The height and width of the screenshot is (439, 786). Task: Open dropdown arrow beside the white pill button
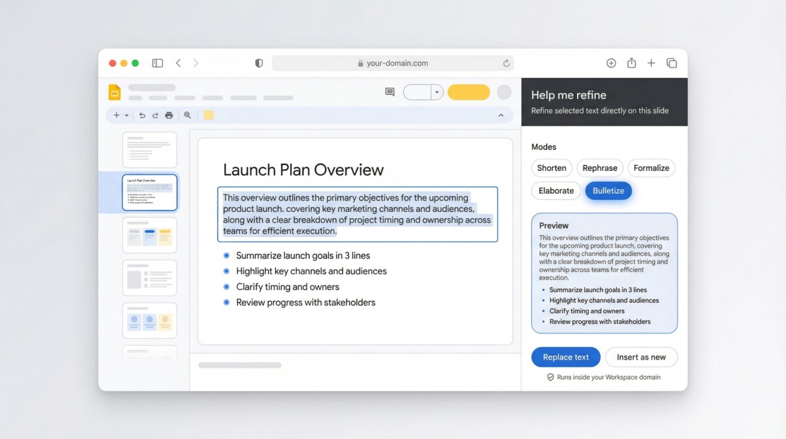pos(437,92)
